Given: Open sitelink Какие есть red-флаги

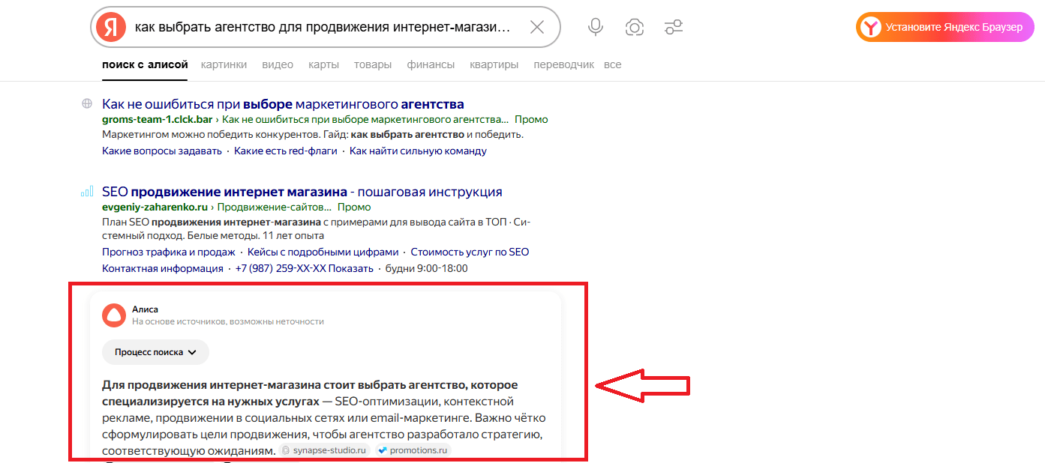Looking at the screenshot, I should pyautogui.click(x=286, y=151).
